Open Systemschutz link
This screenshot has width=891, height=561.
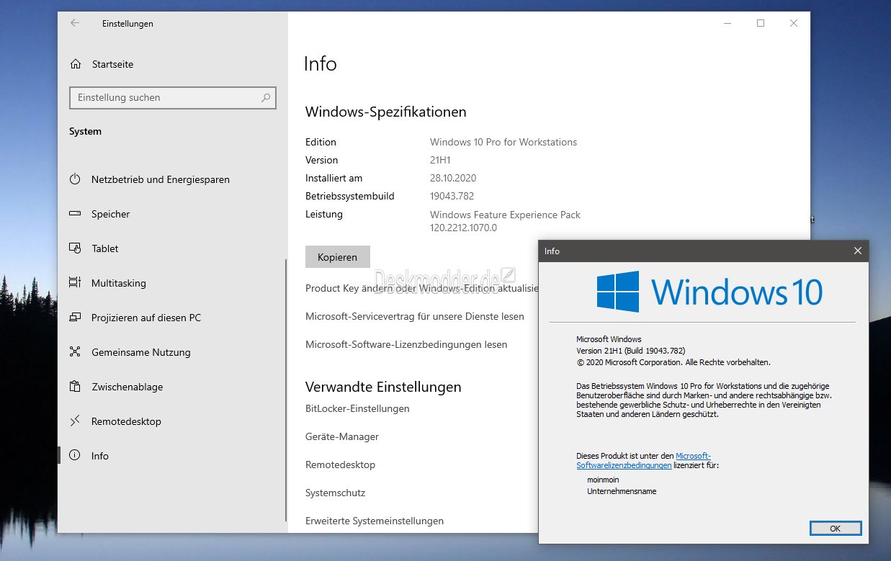click(336, 493)
